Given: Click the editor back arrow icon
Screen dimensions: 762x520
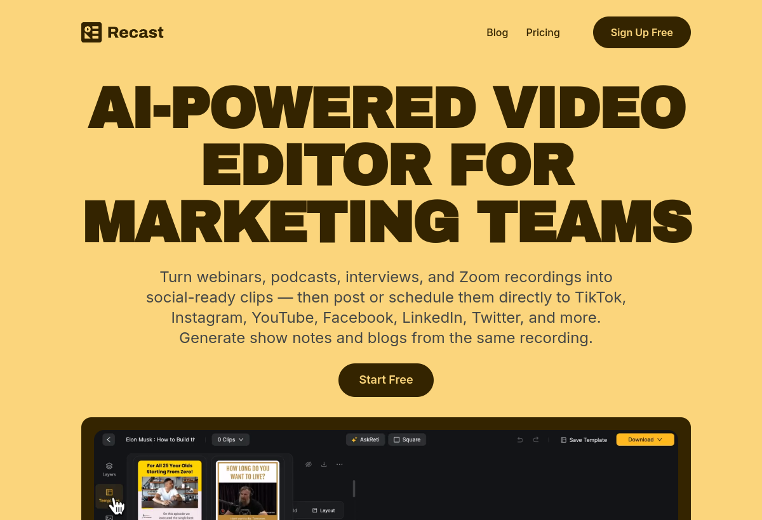Looking at the screenshot, I should pyautogui.click(x=109, y=439).
